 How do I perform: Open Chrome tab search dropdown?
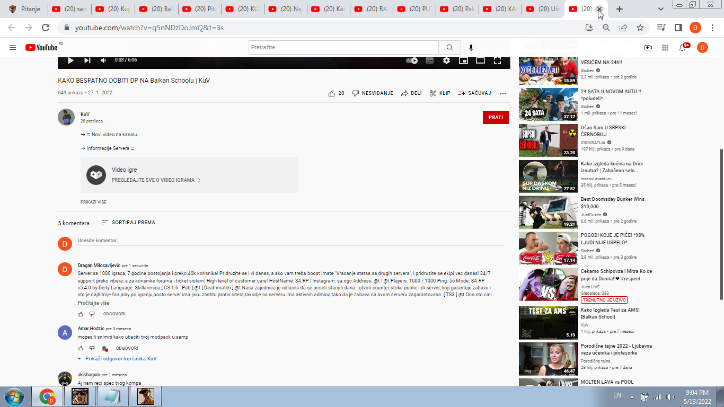pos(661,9)
